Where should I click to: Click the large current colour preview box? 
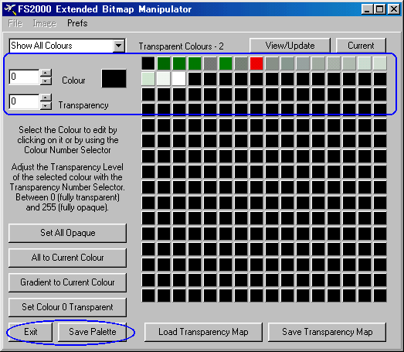[114, 78]
